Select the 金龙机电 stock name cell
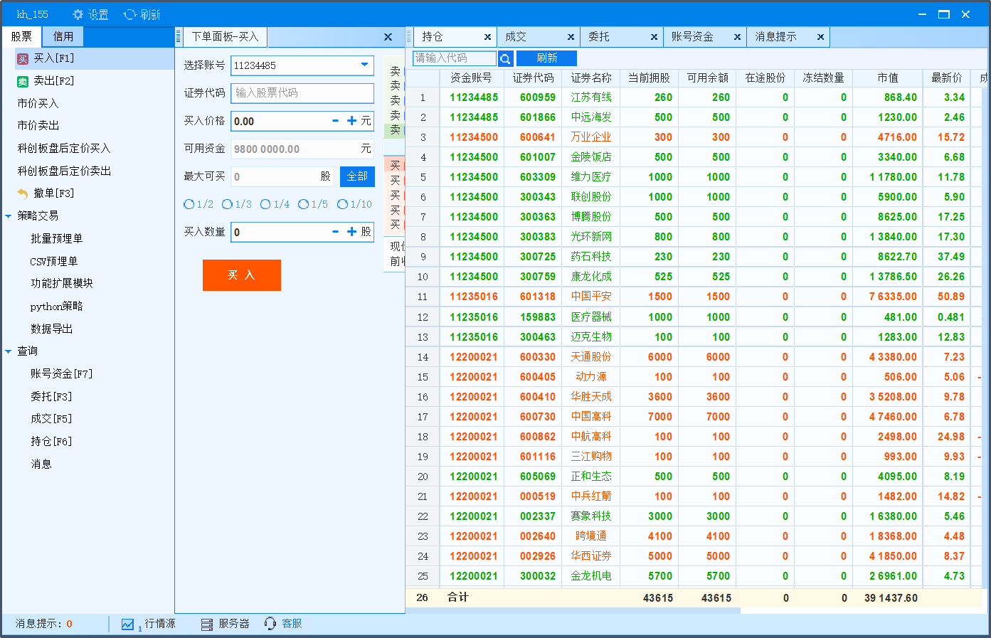This screenshot has height=638, width=991. (x=591, y=576)
